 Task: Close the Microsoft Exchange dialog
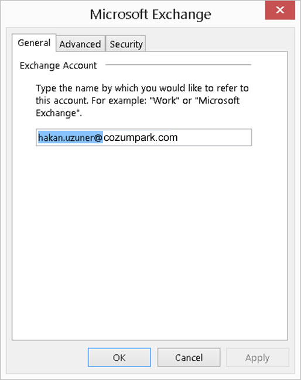[280, 10]
